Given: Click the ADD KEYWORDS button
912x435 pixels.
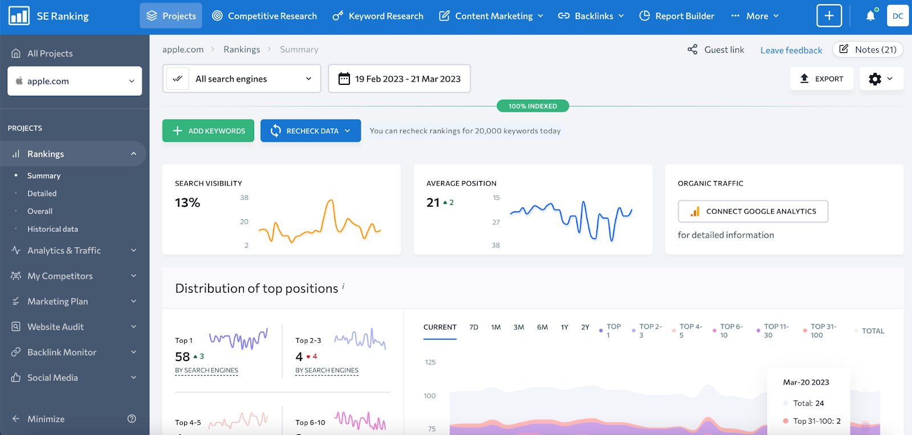Looking at the screenshot, I should [208, 130].
